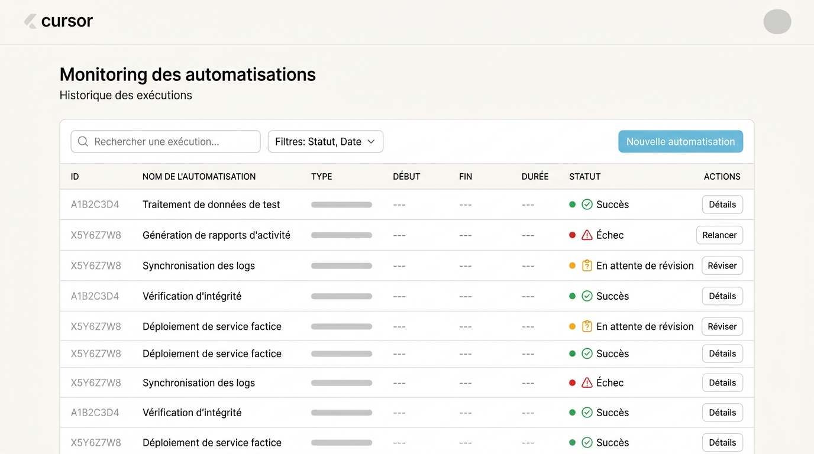Sort by the FIN column header
The width and height of the screenshot is (814, 454).
click(x=466, y=177)
